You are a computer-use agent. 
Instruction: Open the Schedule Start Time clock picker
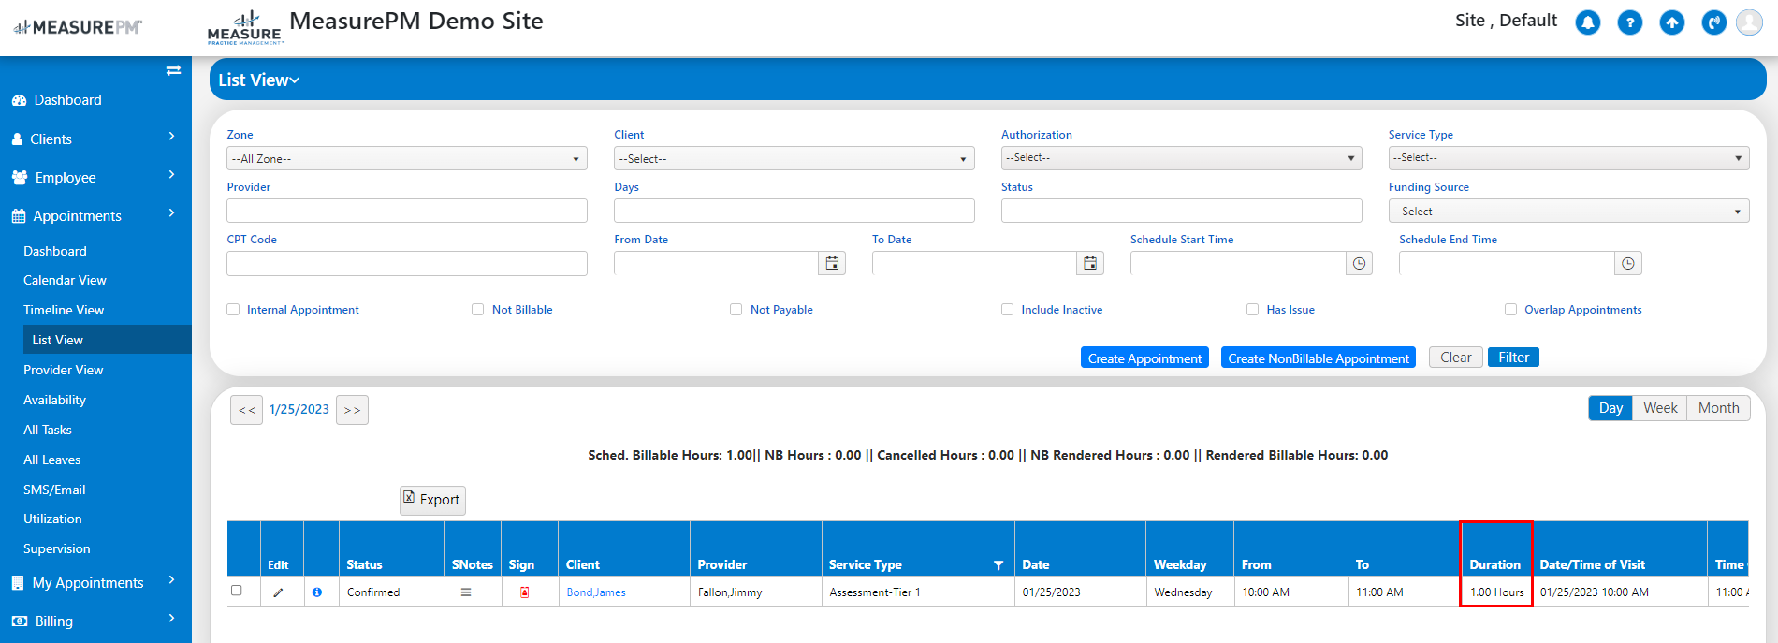tap(1359, 264)
